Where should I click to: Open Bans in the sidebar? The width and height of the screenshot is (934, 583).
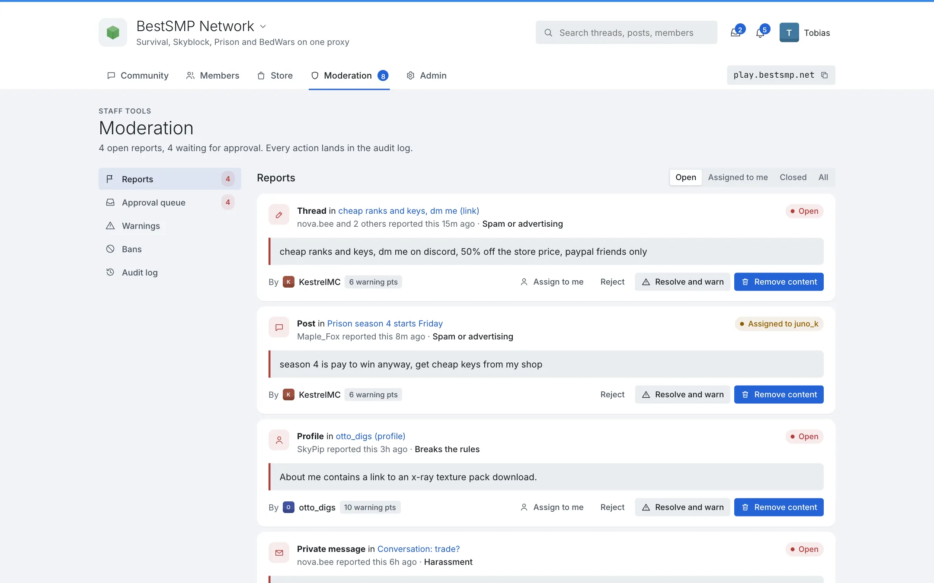170,249
